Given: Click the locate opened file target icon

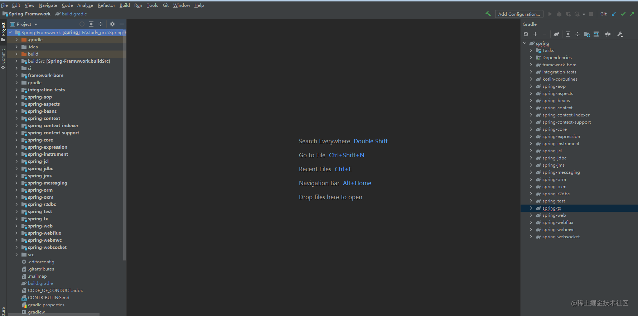Looking at the screenshot, I should pyautogui.click(x=82, y=24).
